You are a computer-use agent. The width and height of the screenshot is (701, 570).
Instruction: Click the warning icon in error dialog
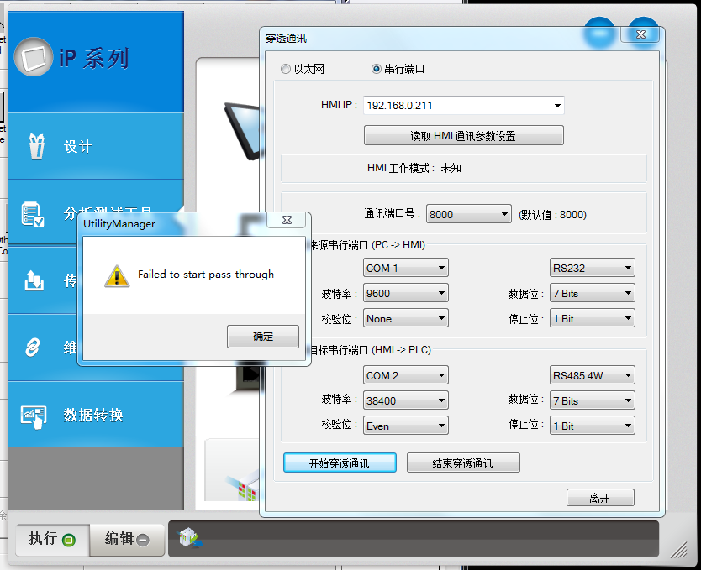(117, 275)
